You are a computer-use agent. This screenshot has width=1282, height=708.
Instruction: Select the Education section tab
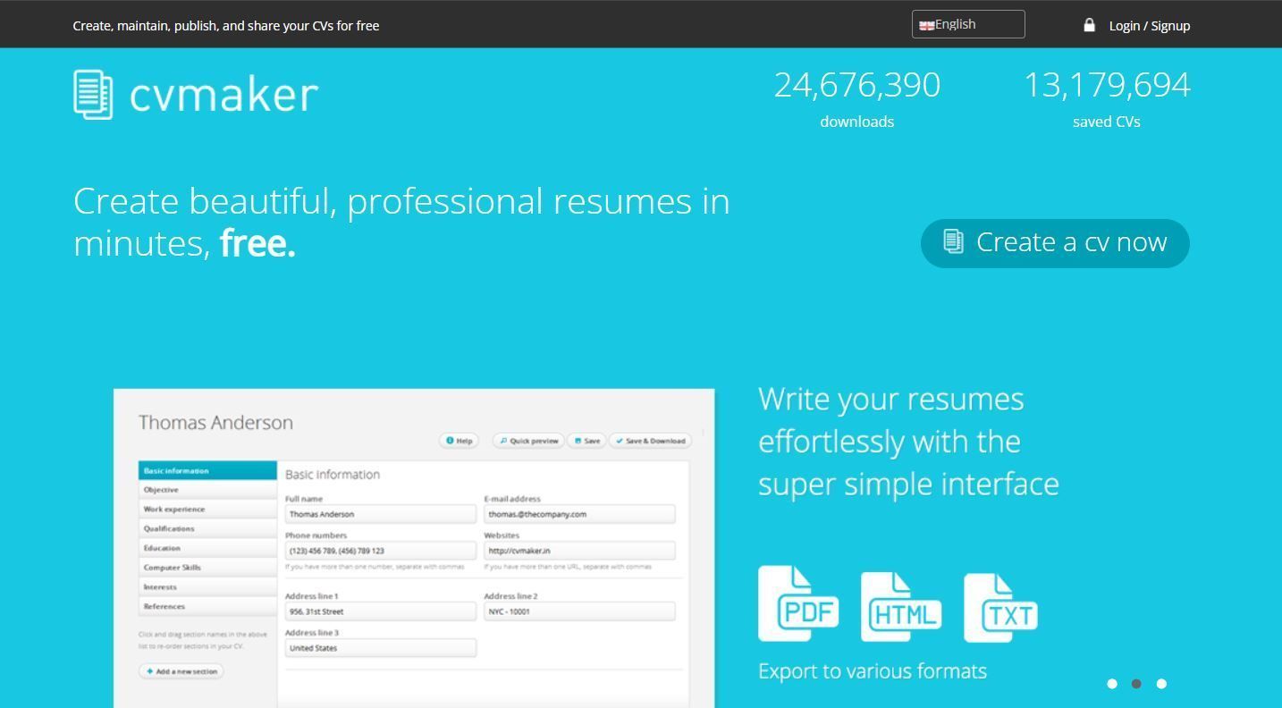click(x=207, y=548)
